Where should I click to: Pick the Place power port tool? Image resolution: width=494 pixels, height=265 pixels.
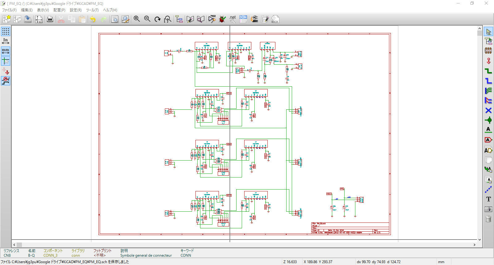click(488, 61)
